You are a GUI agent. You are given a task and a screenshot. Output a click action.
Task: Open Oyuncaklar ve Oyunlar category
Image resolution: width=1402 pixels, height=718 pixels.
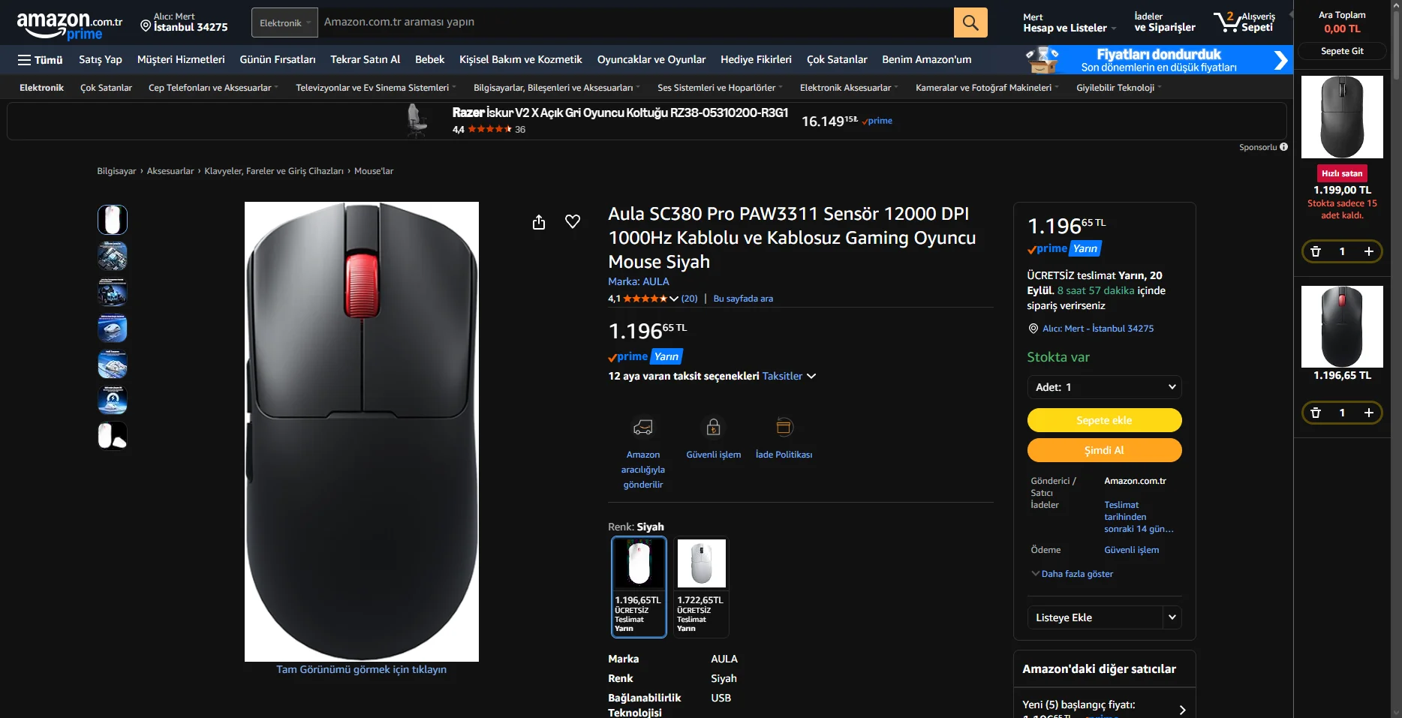651,59
